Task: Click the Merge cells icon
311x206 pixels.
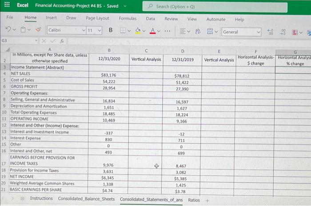Action: (210, 31)
